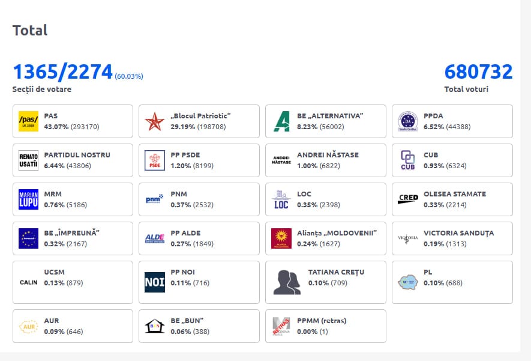The height and width of the screenshot is (361, 531).
Task: Click the PP ALDE party name
Action: (185, 233)
